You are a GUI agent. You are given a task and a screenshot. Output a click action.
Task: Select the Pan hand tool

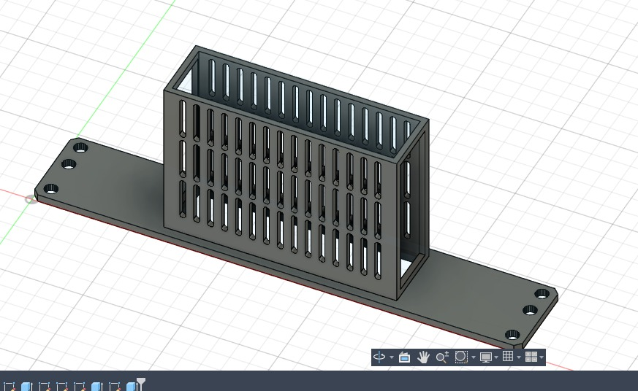(x=423, y=357)
